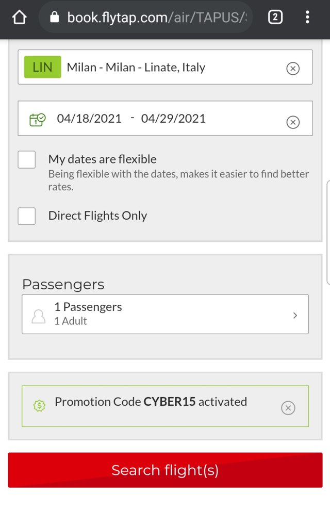
Task: Tap the browser home icon
Action: 19,18
